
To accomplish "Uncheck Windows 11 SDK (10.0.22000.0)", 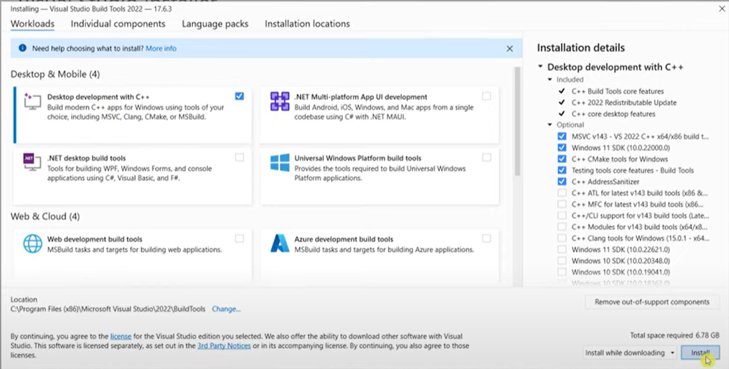I will click(562, 147).
